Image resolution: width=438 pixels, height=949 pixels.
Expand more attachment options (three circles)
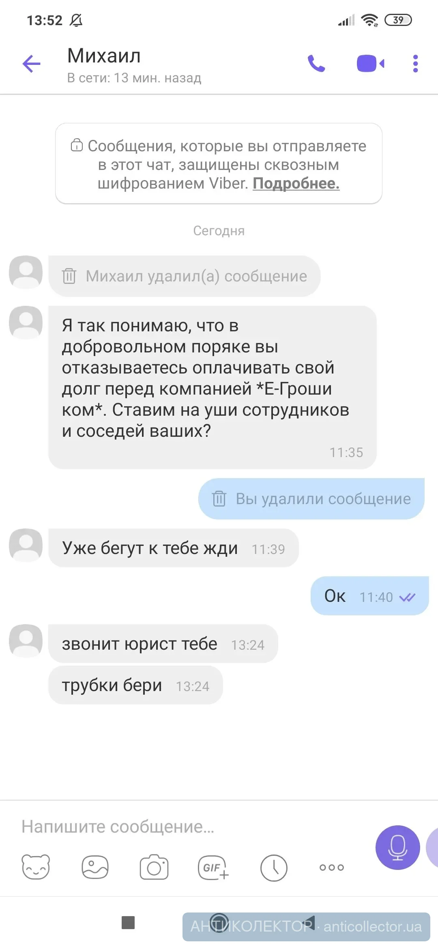(x=332, y=867)
